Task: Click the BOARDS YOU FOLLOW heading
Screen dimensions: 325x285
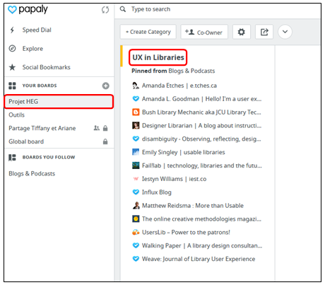Action: coord(49,157)
